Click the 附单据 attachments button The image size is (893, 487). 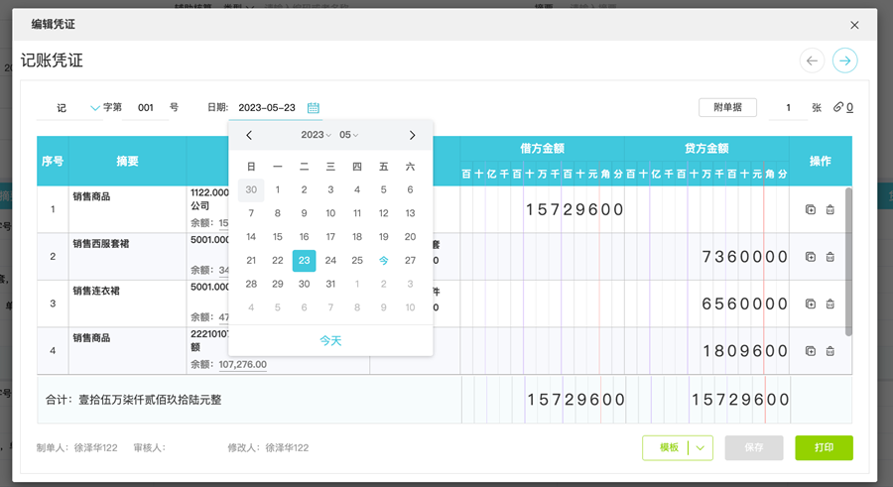pyautogui.click(x=727, y=107)
